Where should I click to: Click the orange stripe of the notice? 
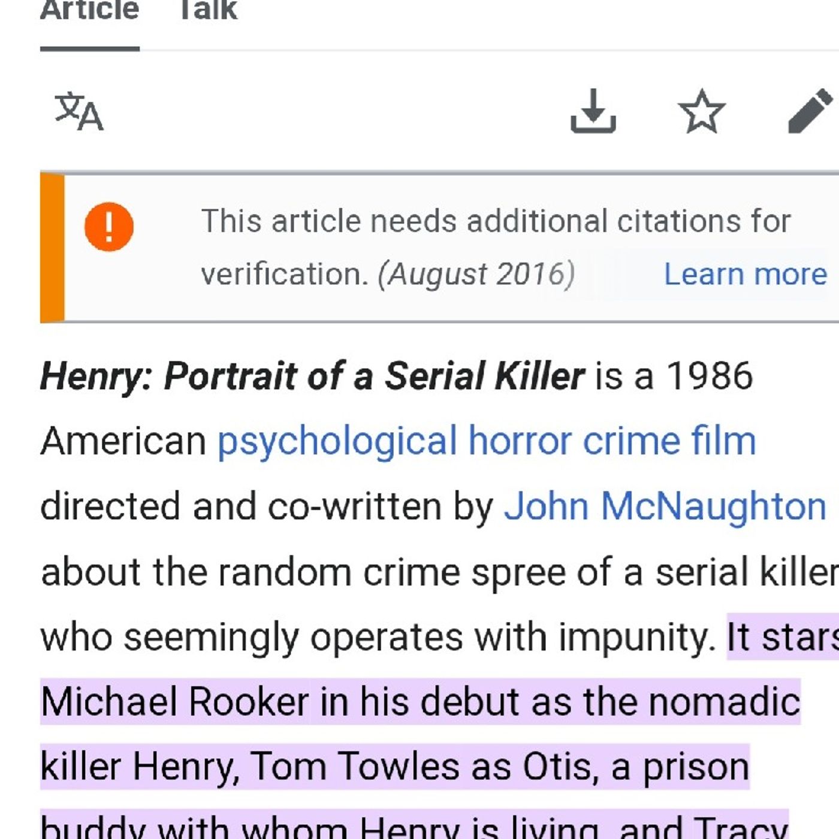tap(53, 248)
